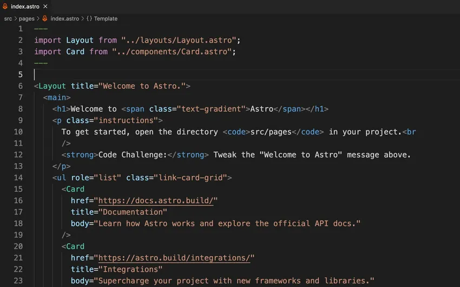The image size is (460, 287).
Task: Open the index.astro breadcrumb segment
Action: point(64,19)
